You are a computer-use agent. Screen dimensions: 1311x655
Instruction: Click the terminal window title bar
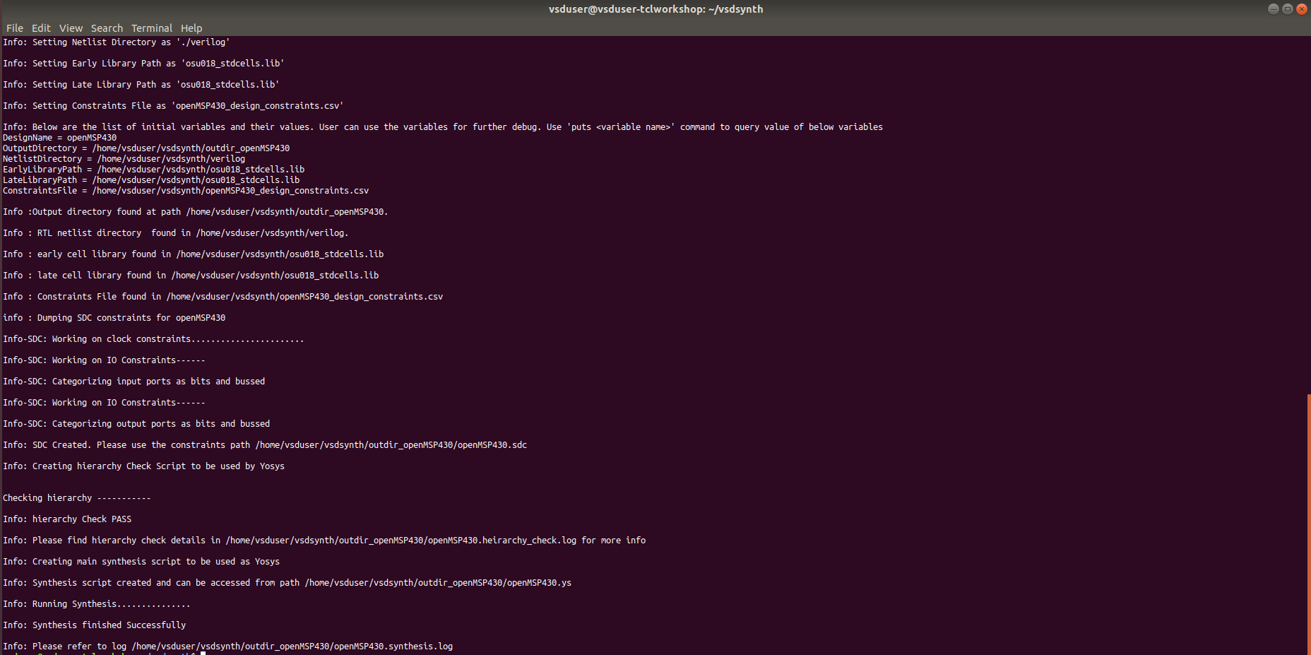pyautogui.click(x=655, y=9)
